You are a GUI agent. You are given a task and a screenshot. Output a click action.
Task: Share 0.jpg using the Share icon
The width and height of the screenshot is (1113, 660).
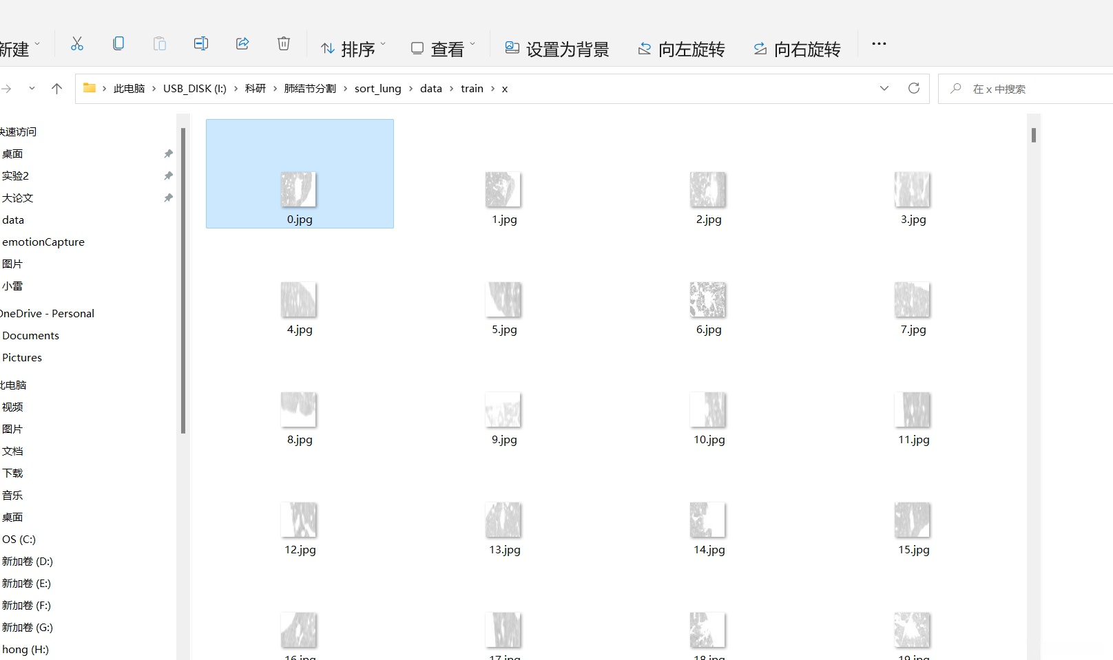pyautogui.click(x=242, y=43)
